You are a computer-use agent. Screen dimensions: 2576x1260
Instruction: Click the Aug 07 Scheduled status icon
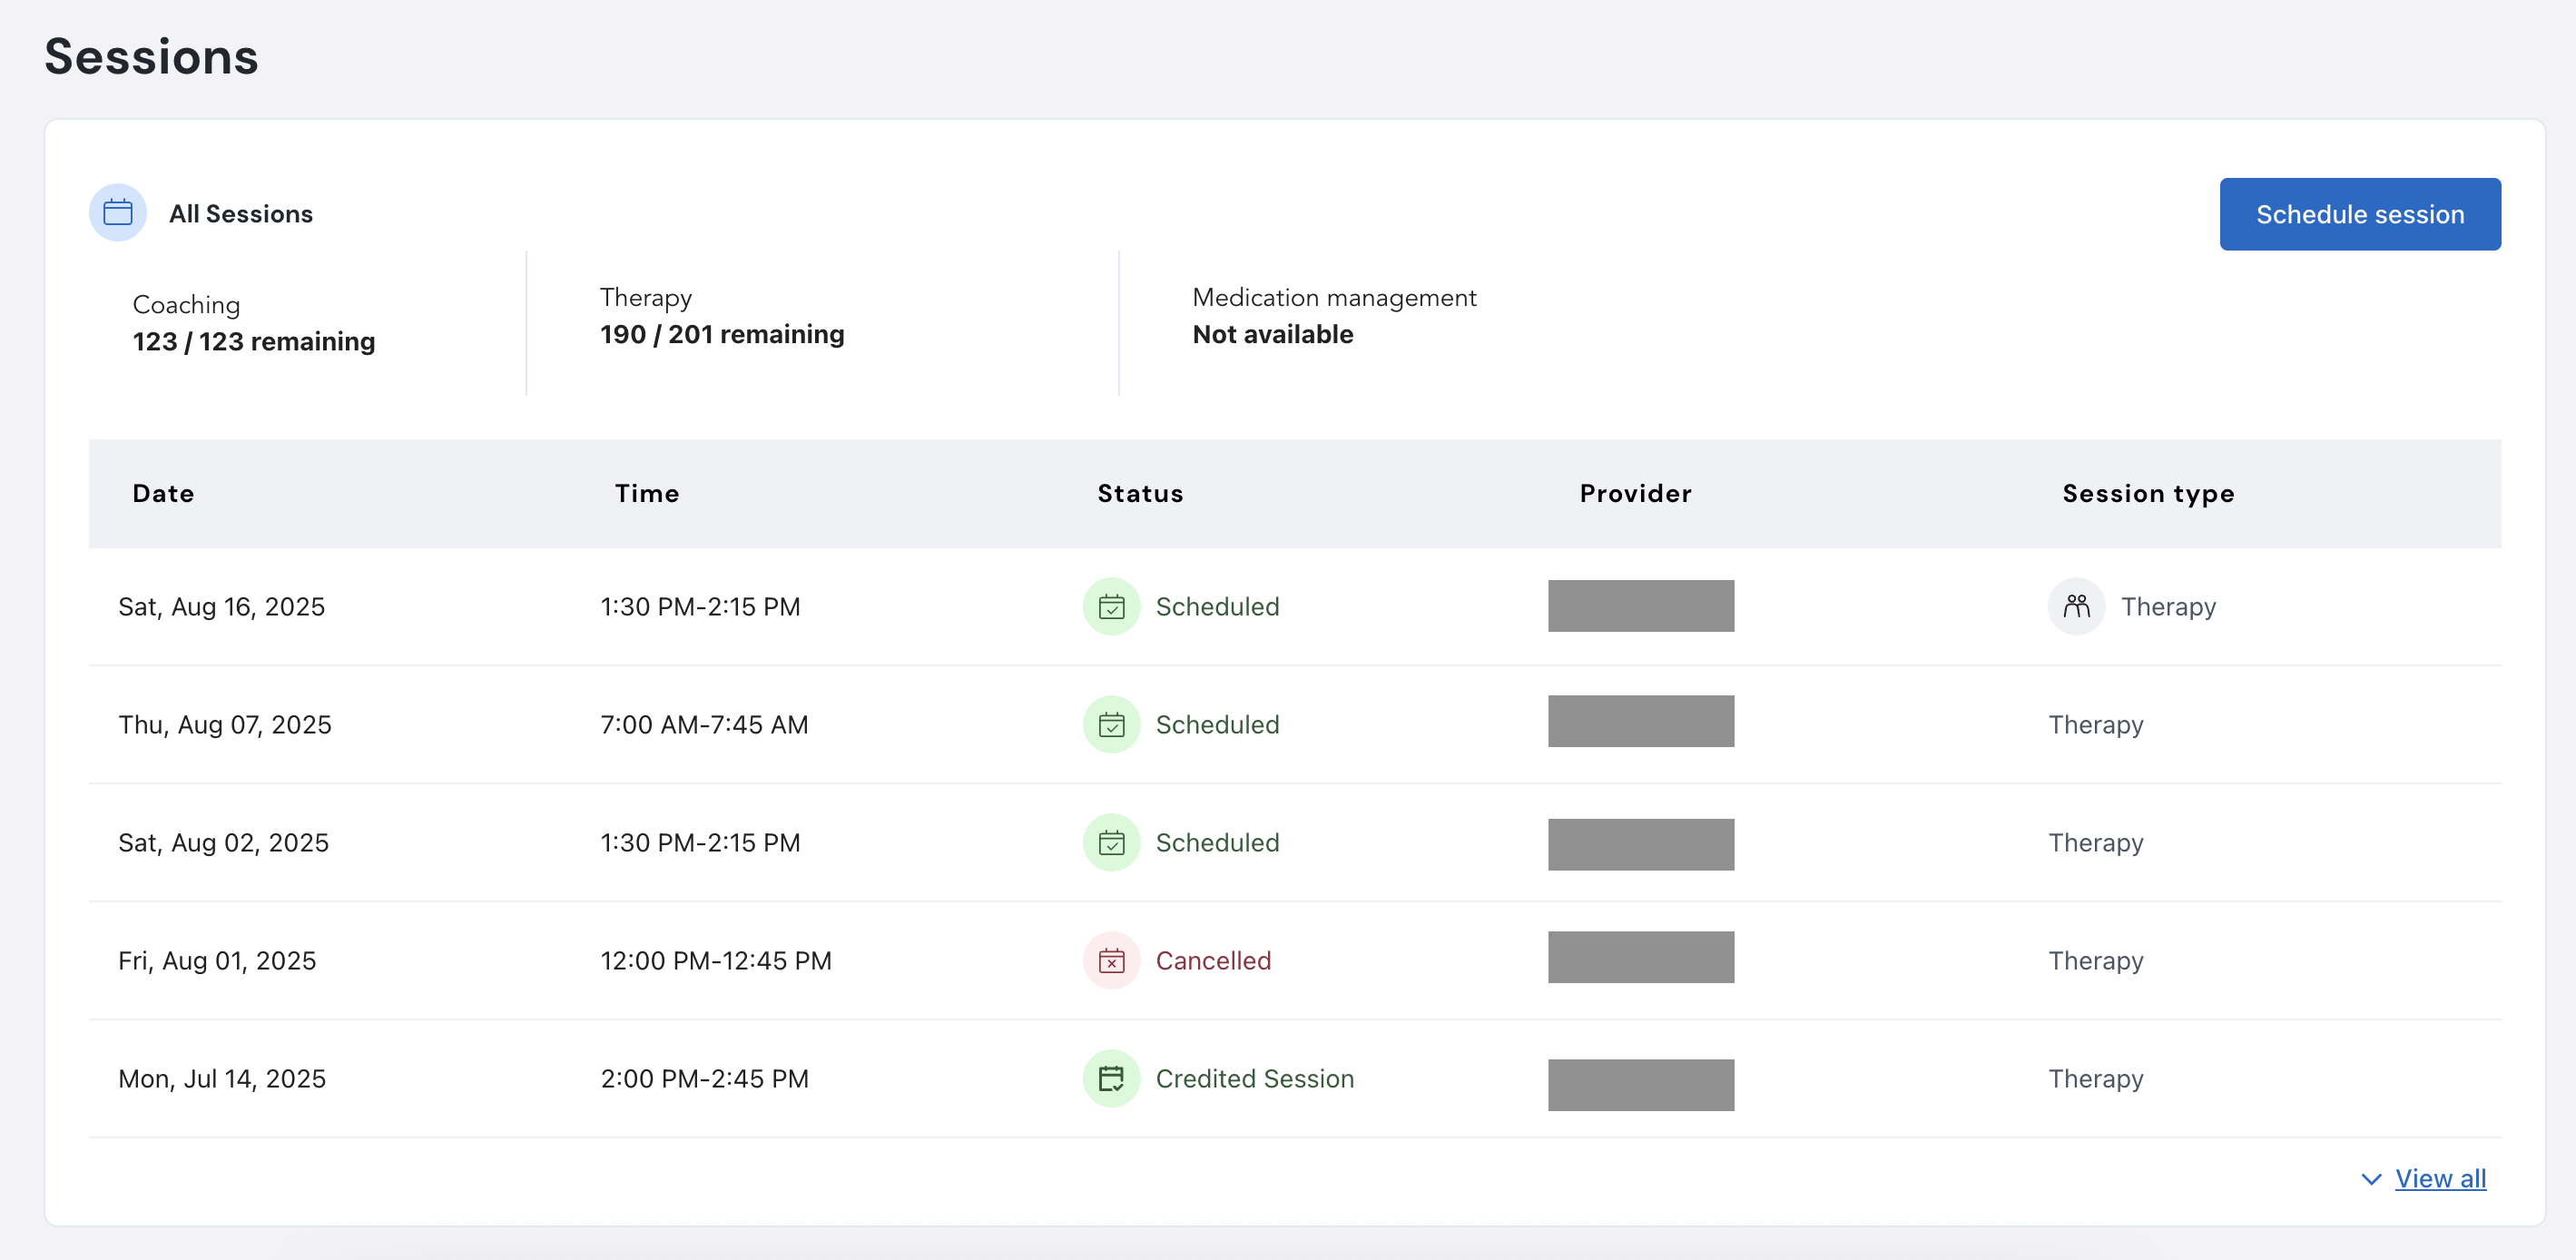click(1111, 725)
